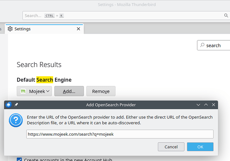This screenshot has width=230, height=161.
Task: Cancel adding the OpenSearch provider
Action: tap(171, 147)
